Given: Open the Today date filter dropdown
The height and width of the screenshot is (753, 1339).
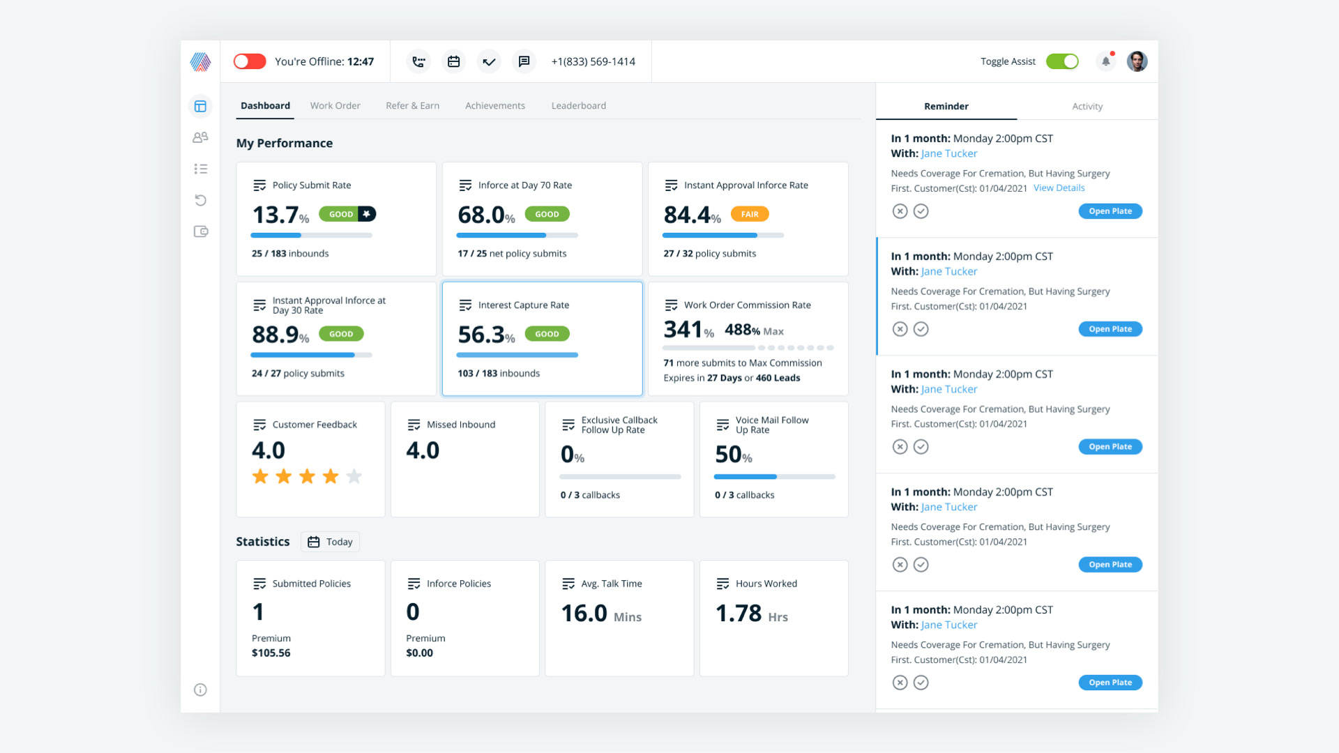Looking at the screenshot, I should click(x=331, y=542).
